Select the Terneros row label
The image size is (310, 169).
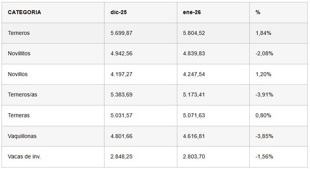click(x=19, y=33)
